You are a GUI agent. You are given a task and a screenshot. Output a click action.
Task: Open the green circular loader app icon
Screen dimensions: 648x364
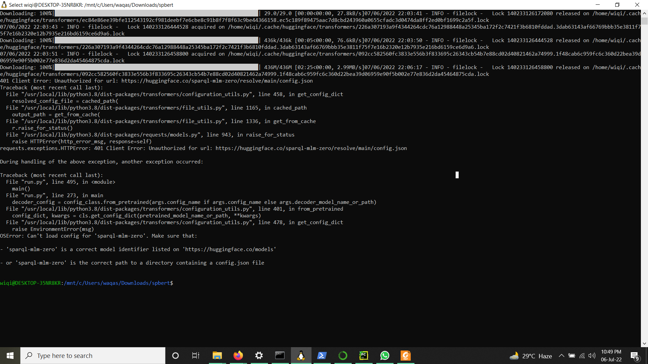point(343,356)
